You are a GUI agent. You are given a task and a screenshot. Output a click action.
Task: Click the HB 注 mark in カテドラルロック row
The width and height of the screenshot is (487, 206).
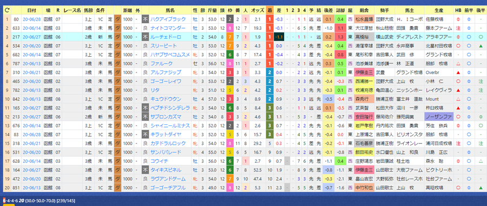click(458, 144)
